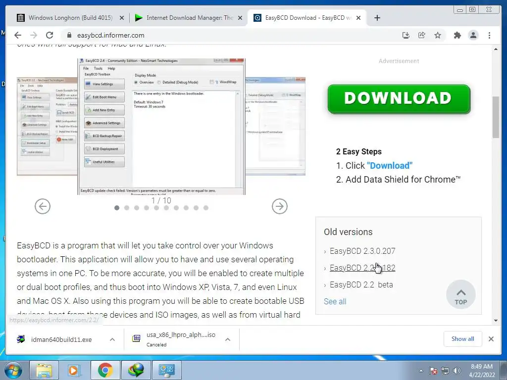Close the downloads bar
Viewport: 507px width, 380px height.
[491, 338]
